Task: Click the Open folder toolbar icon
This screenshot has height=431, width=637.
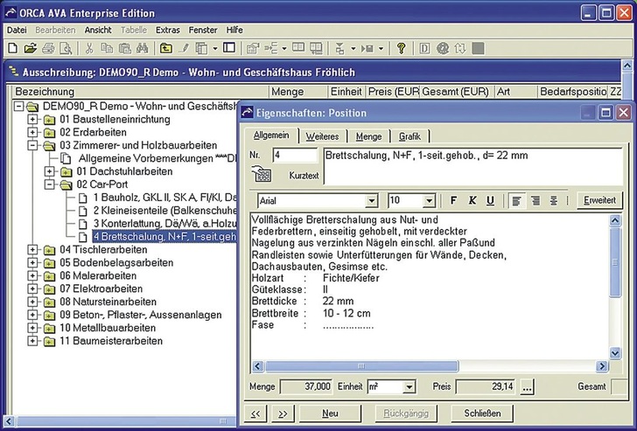Action: pos(30,48)
